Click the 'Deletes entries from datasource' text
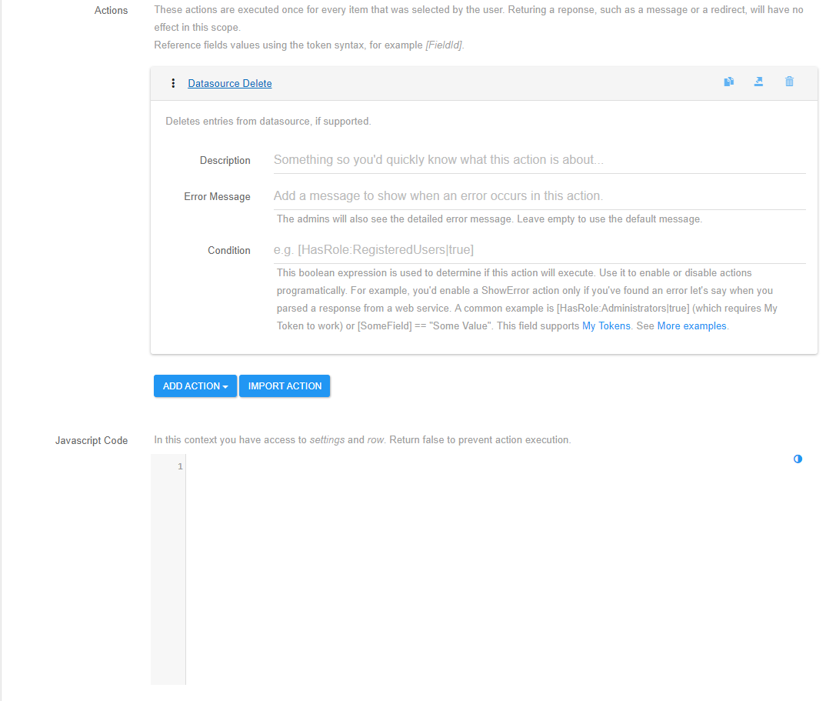826x701 pixels. click(268, 122)
